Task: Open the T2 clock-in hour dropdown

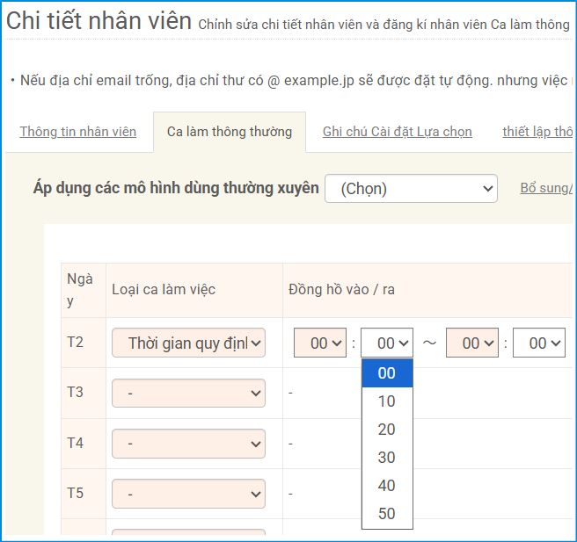Action: pos(320,343)
